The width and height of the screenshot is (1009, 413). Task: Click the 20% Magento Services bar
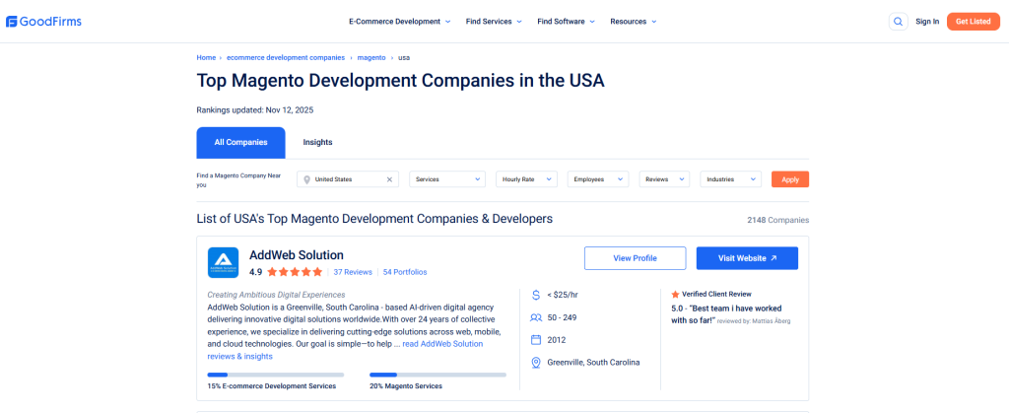click(x=437, y=375)
